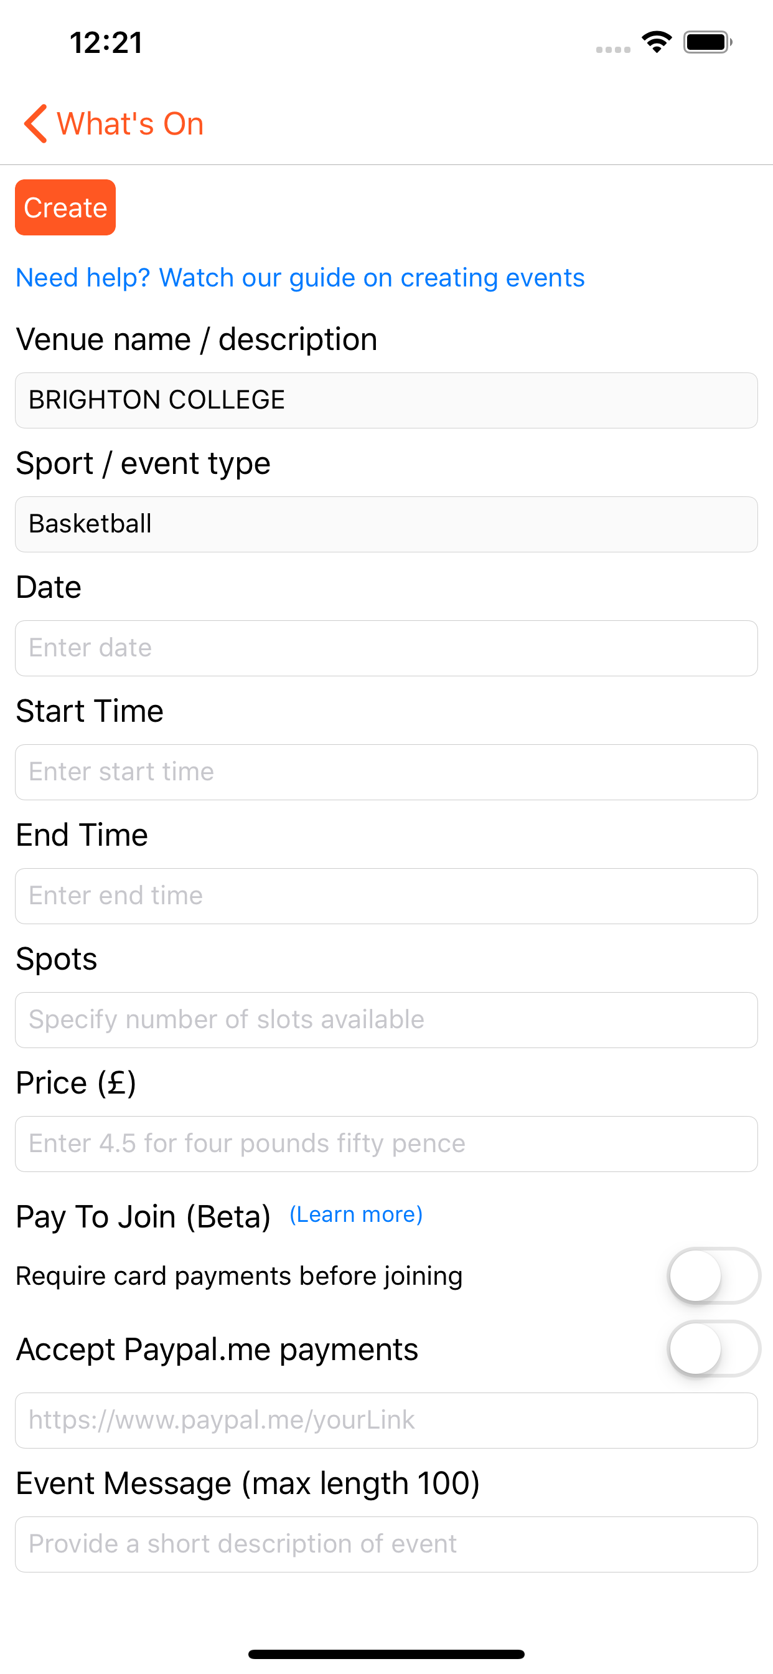Screen dimensions: 773x1674
Task: Click the 12:21 clock in status bar
Action: coord(106,43)
